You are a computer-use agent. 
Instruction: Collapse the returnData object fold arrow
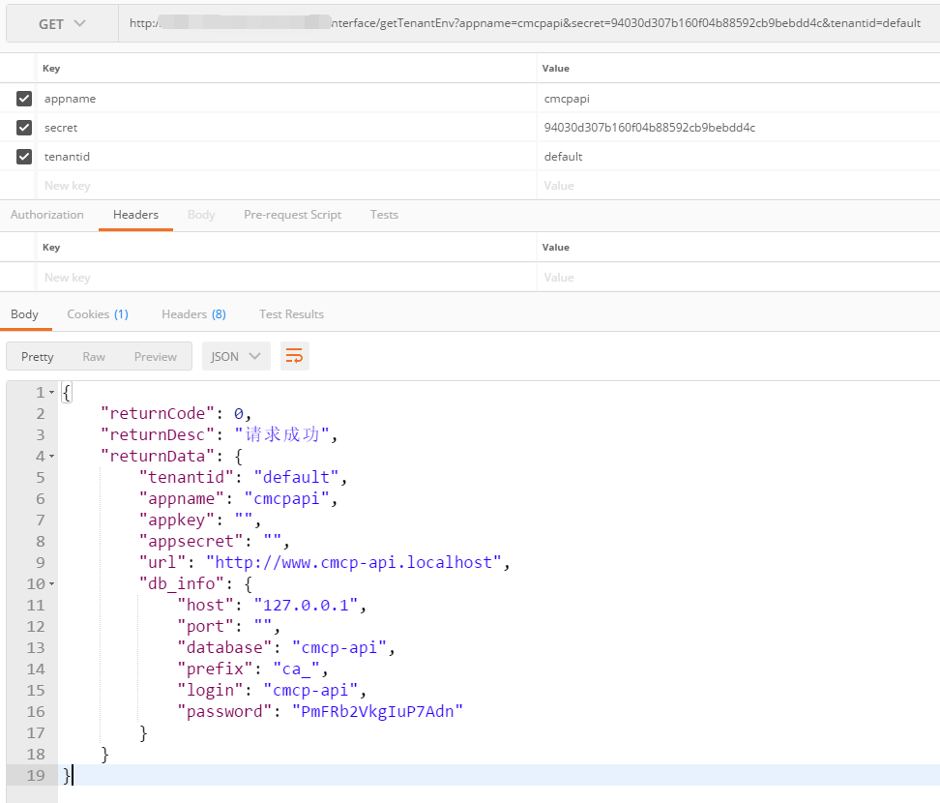coord(51,457)
